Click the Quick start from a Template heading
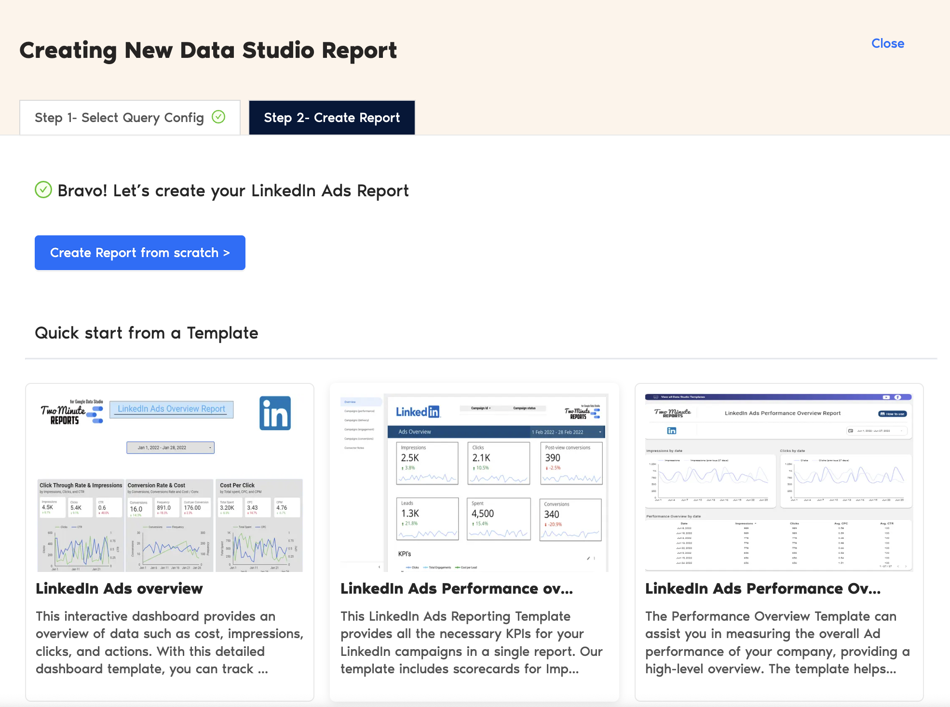Screen dimensions: 950x707 click(x=147, y=333)
